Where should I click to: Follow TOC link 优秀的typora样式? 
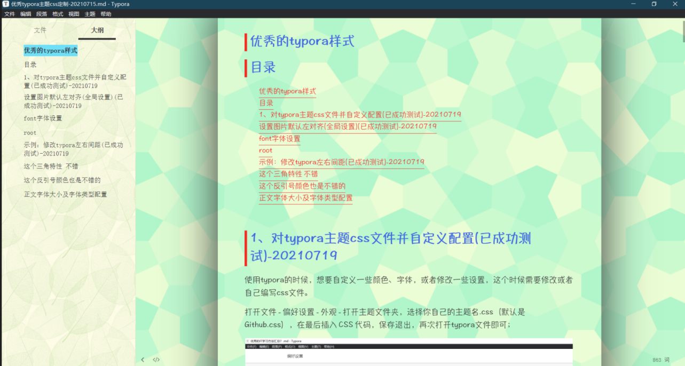pos(287,91)
